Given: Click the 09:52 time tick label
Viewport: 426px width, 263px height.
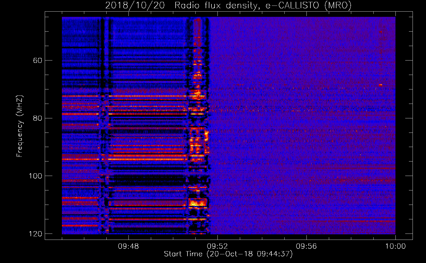Looking at the screenshot, I should pos(217,246).
